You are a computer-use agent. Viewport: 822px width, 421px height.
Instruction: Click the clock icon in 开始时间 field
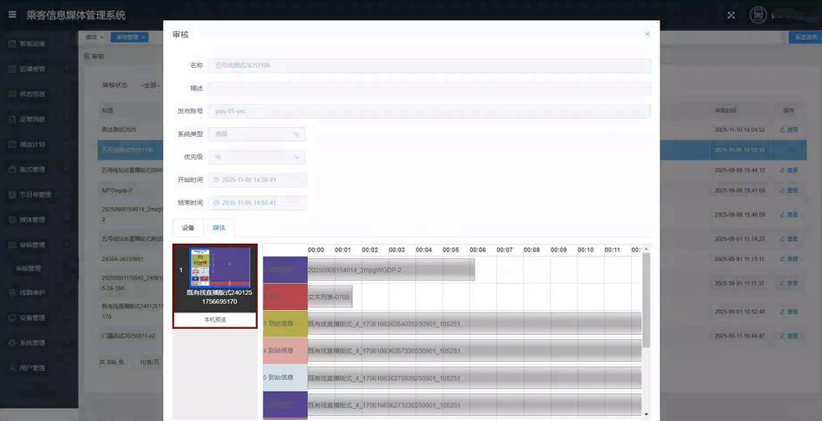click(x=216, y=180)
